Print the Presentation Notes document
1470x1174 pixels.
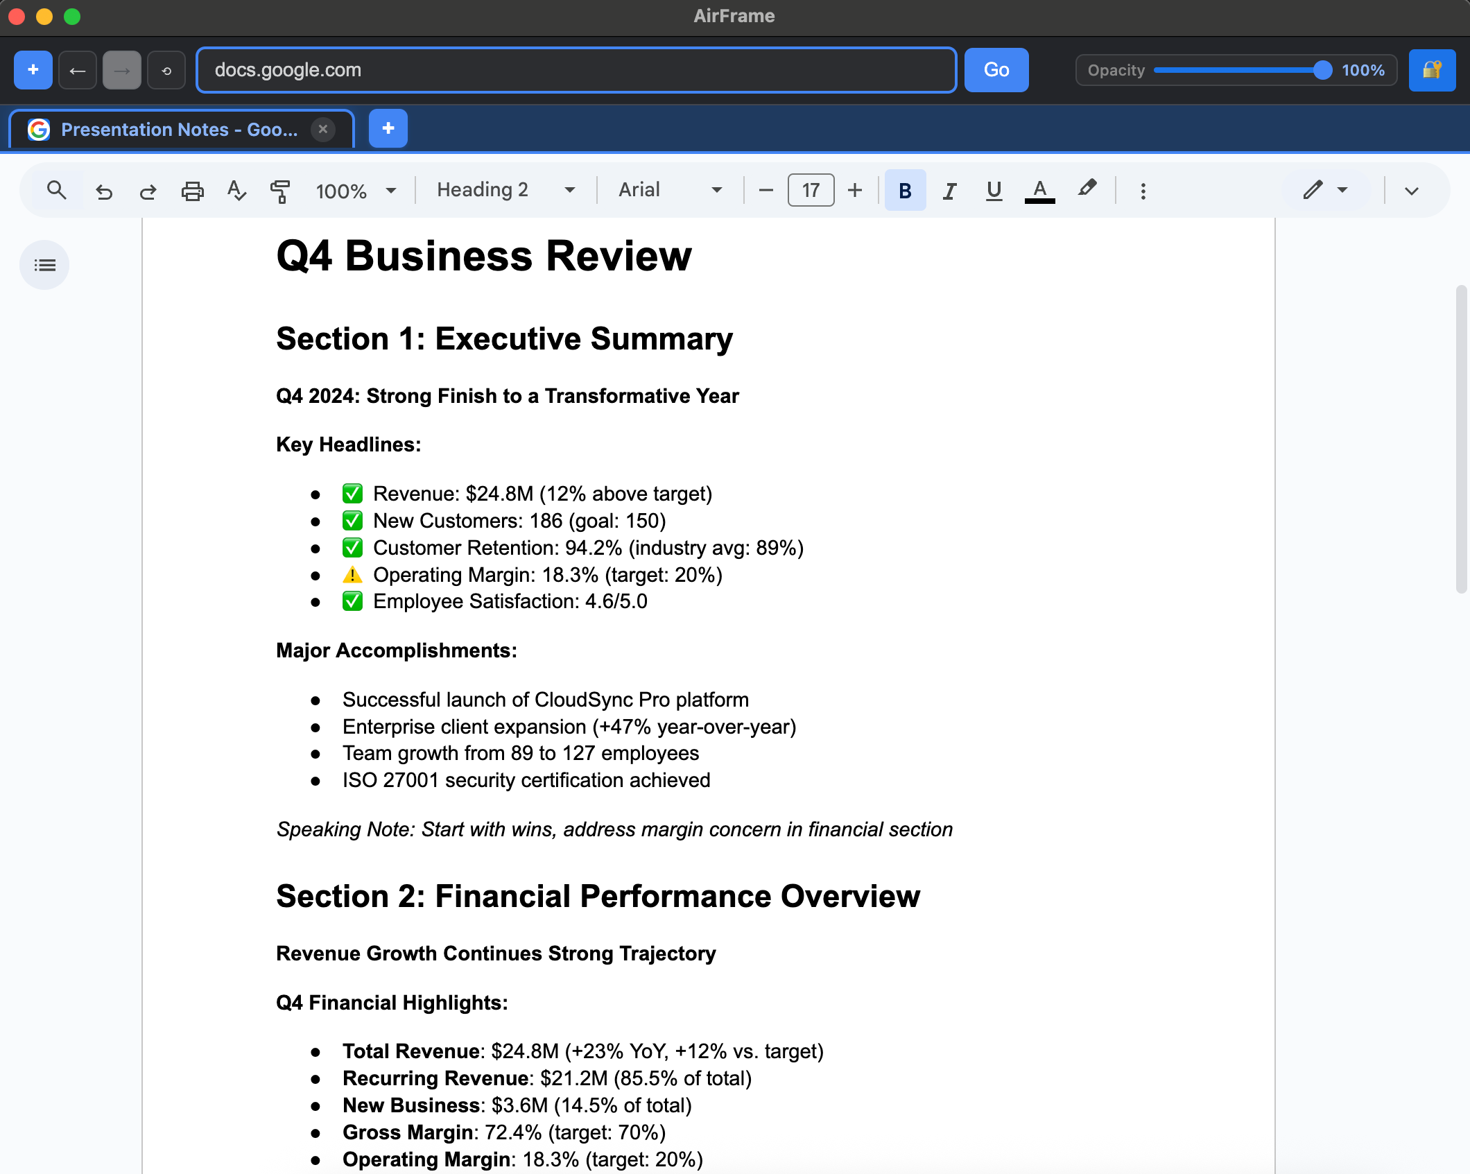pyautogui.click(x=192, y=189)
